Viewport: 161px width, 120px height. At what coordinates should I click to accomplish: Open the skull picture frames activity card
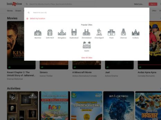23,106
